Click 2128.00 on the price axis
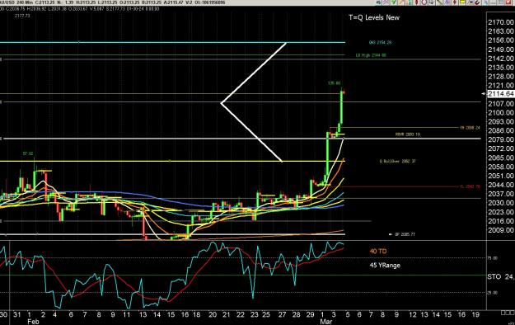The image size is (515, 325). click(501, 77)
